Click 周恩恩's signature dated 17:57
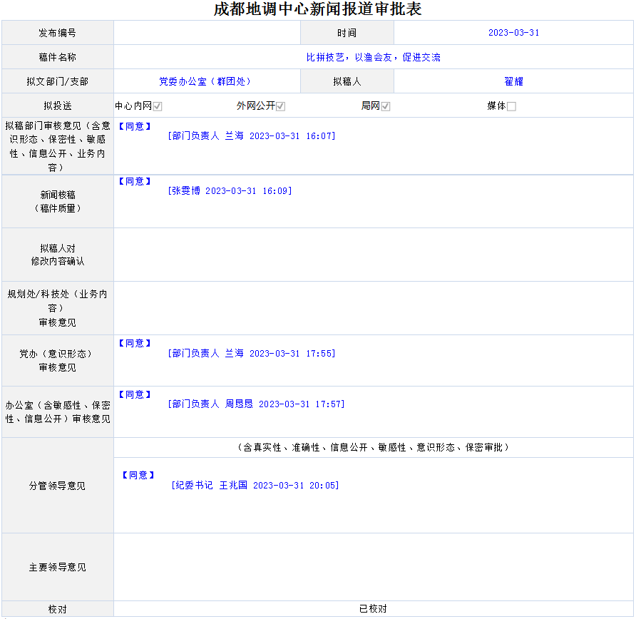The height and width of the screenshot is (619, 636). point(256,404)
